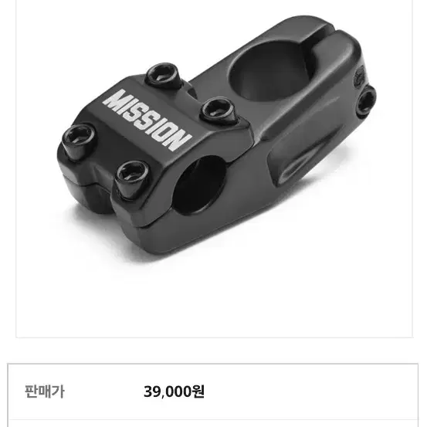Select the 판매가 label
Viewport: 427px width, 427px height.
(x=45, y=391)
